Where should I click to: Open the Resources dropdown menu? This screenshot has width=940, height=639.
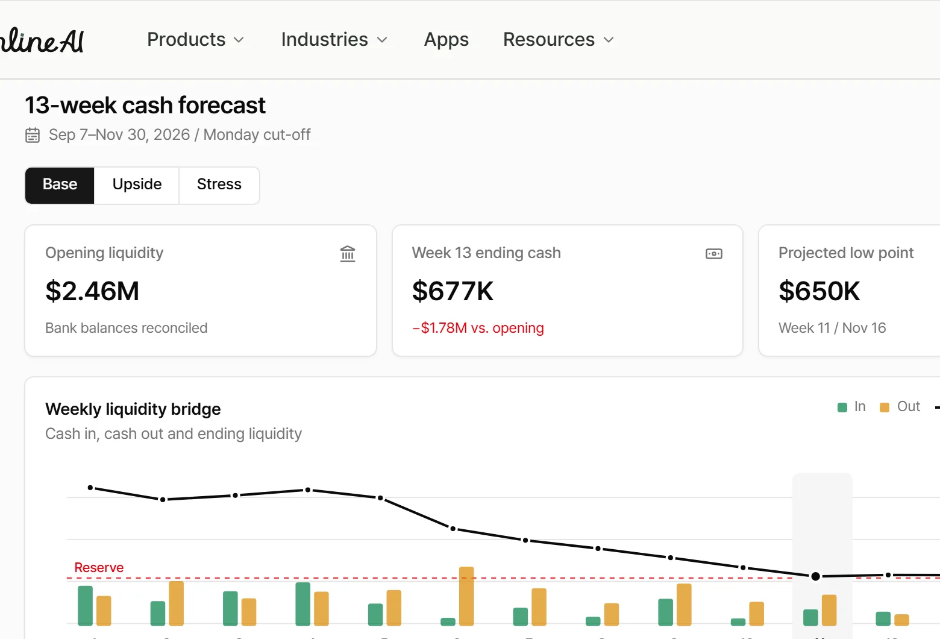559,40
